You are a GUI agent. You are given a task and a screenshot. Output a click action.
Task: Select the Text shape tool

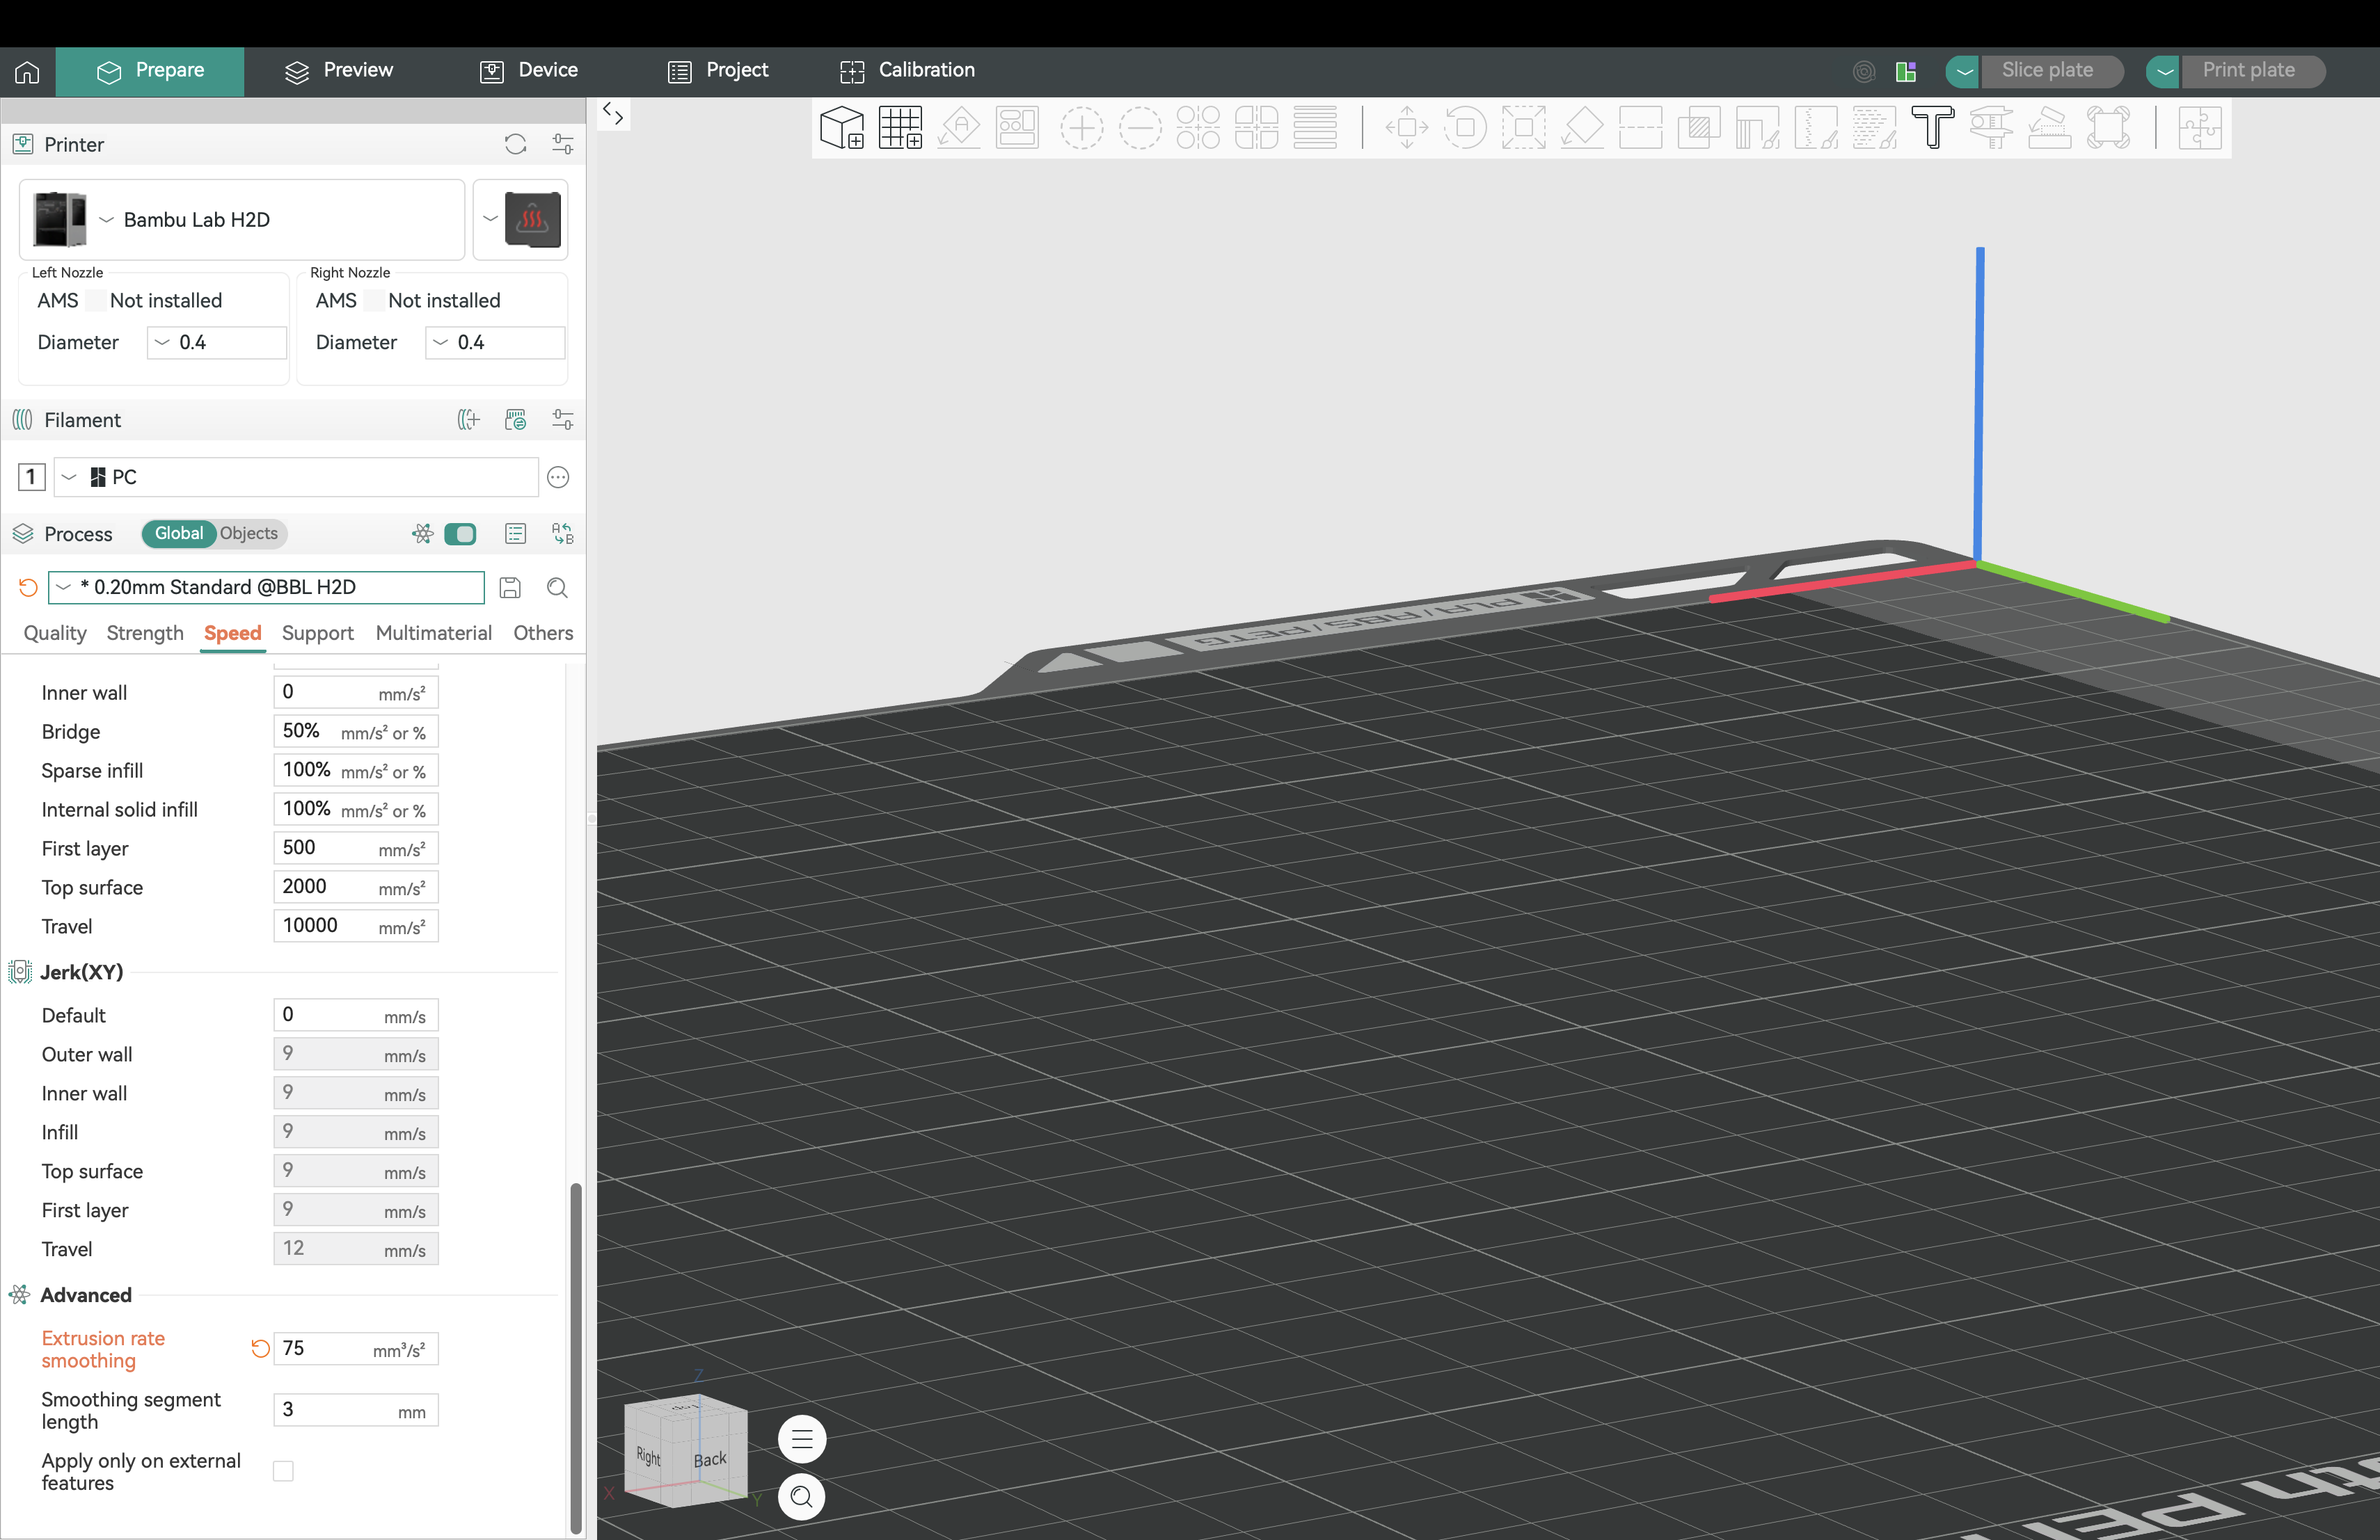tap(1933, 128)
